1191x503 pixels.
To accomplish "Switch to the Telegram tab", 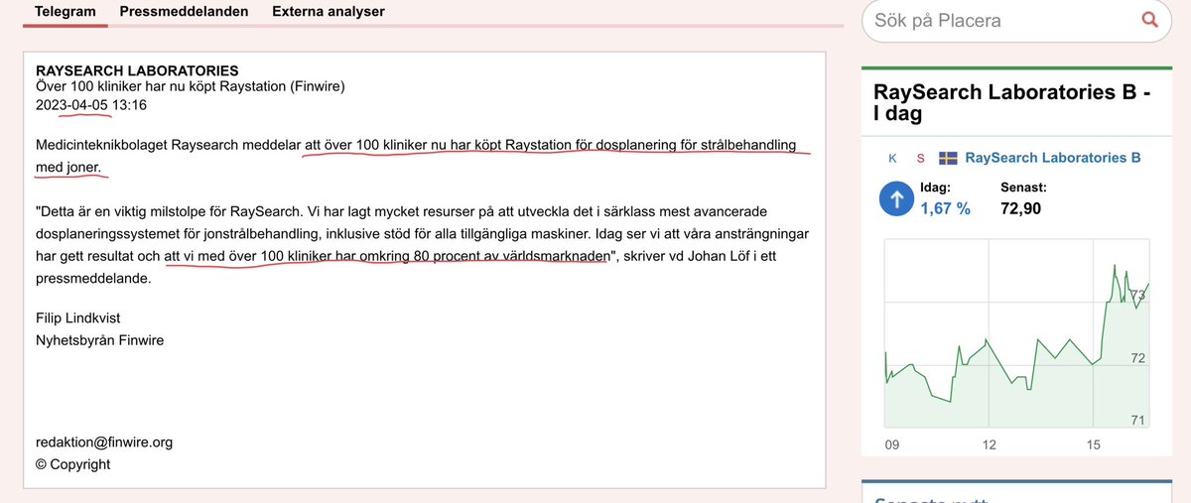I will 66,13.
